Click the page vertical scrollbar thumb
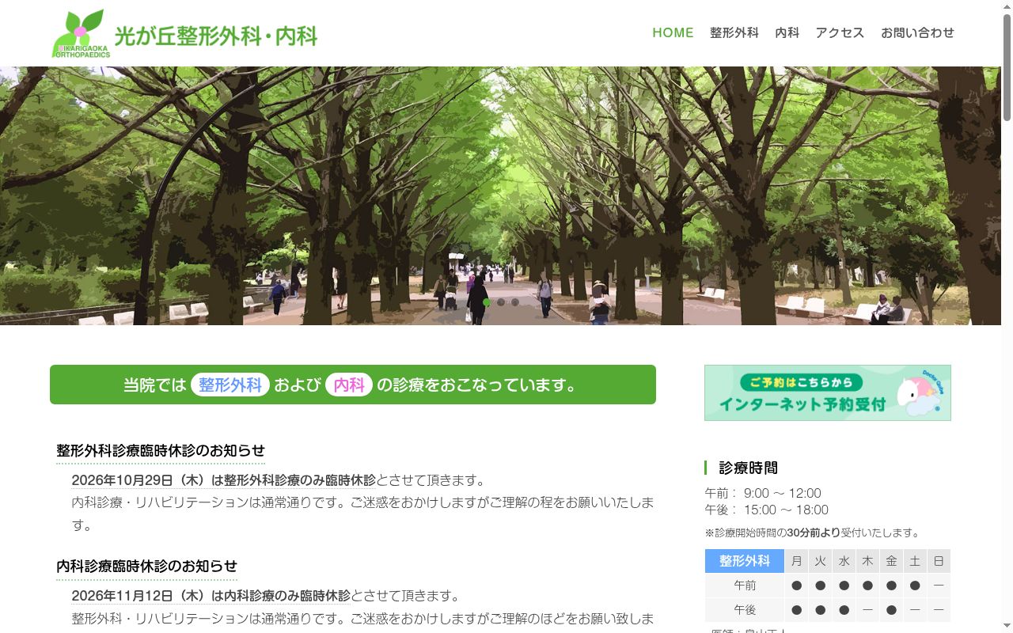The image size is (1013, 633). (1007, 68)
